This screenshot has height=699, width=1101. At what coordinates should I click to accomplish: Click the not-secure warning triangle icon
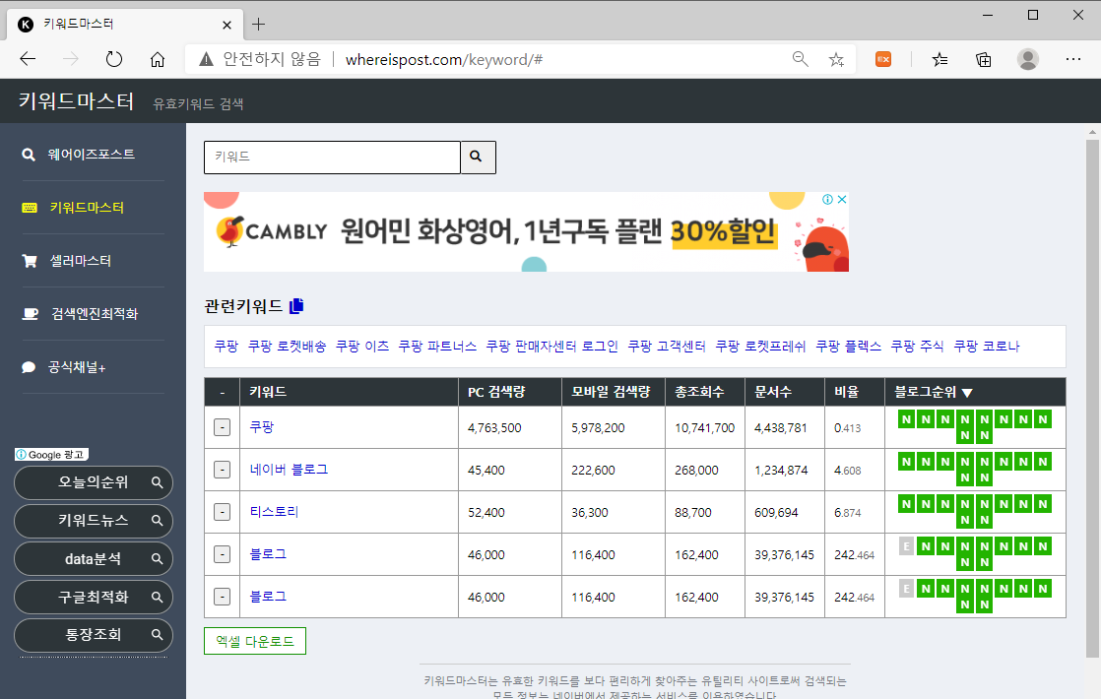pos(206,60)
